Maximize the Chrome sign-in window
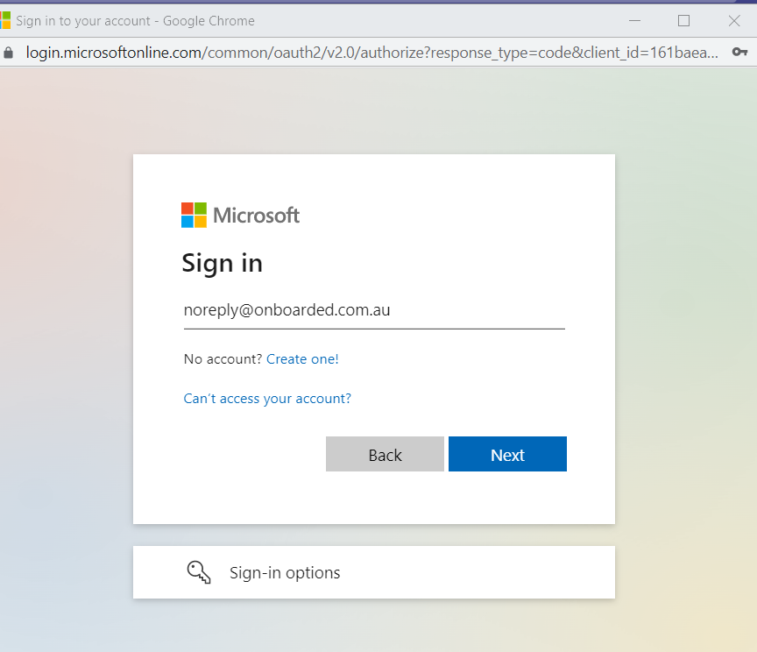Image resolution: width=757 pixels, height=652 pixels. point(683,20)
